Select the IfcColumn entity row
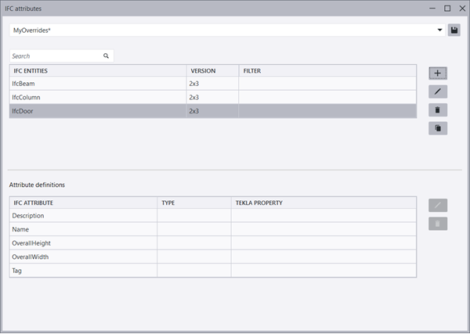 [x=213, y=97]
